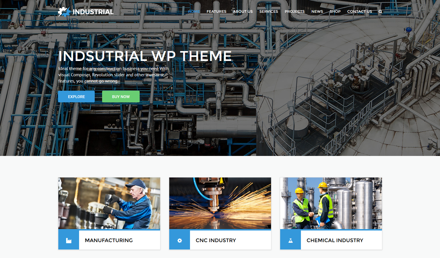Viewport: 440px width, 258px height.
Task: Open the Chemical Industry engineers photo
Action: click(331, 203)
